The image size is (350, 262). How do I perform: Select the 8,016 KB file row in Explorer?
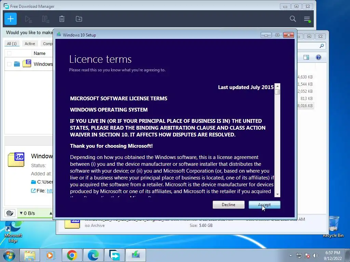305,106
